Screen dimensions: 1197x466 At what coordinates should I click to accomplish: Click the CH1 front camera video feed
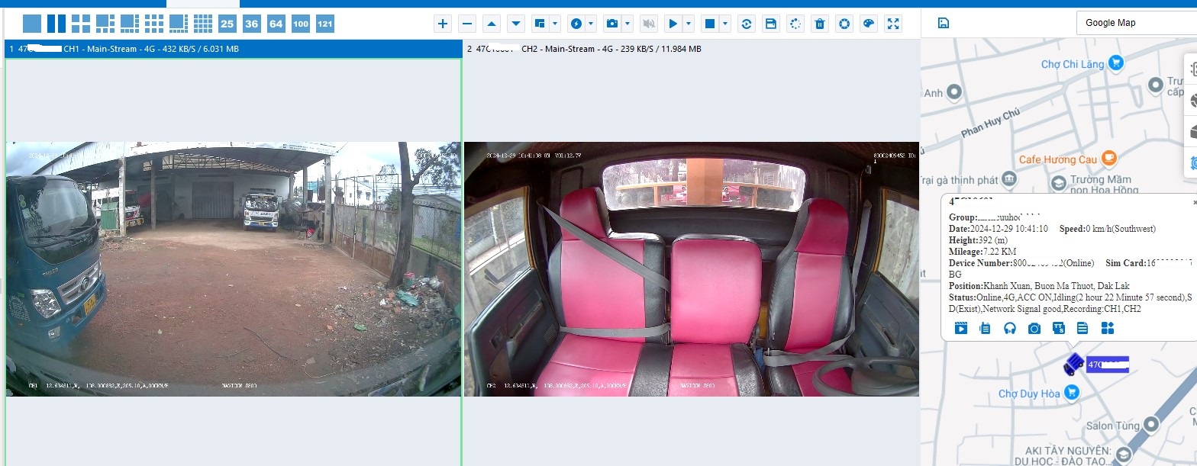coord(233,268)
